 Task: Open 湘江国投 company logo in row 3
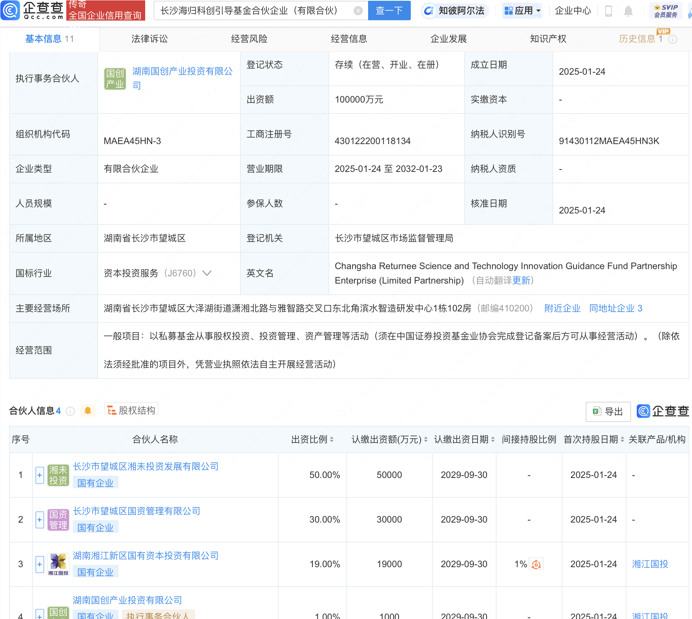(58, 564)
